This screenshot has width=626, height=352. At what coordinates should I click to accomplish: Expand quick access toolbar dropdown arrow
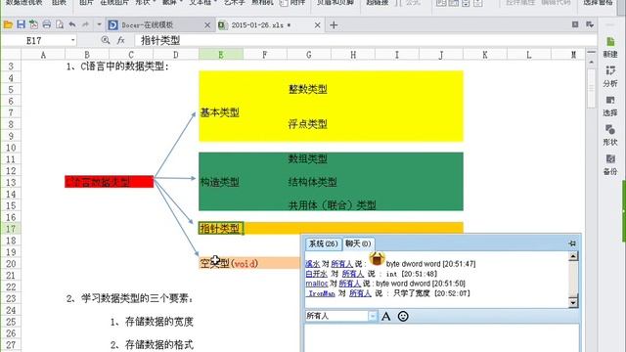coord(99,24)
